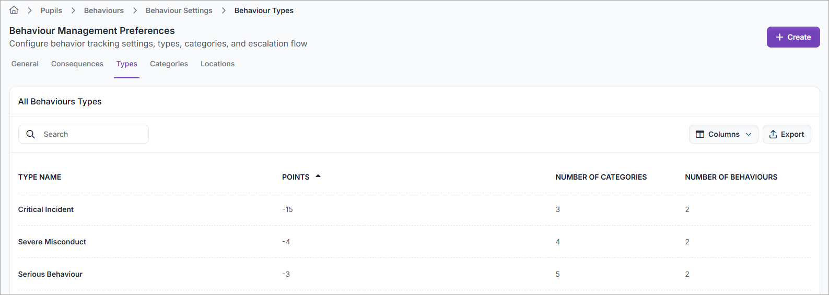
Task: Click the home icon in breadcrumb
Action: pos(14,10)
